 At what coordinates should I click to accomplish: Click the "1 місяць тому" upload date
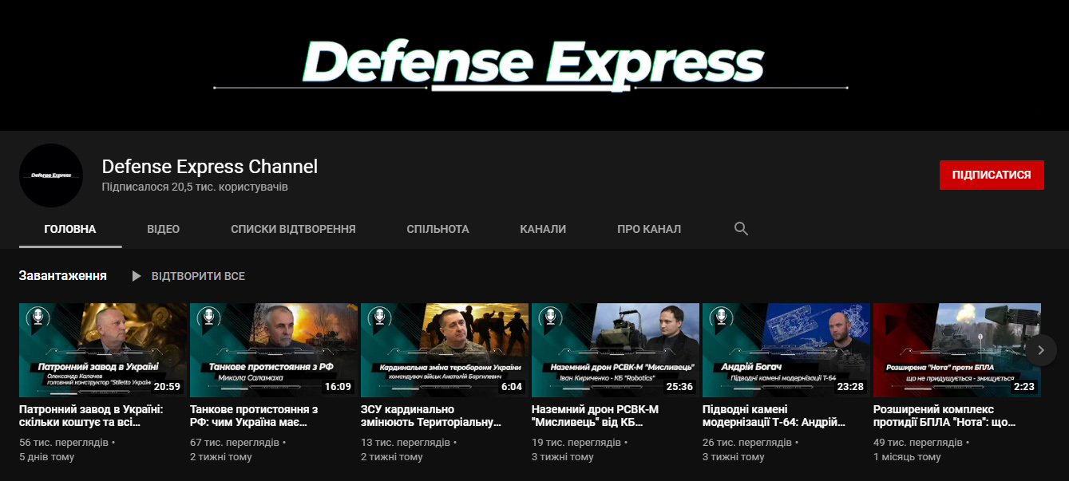908,457
